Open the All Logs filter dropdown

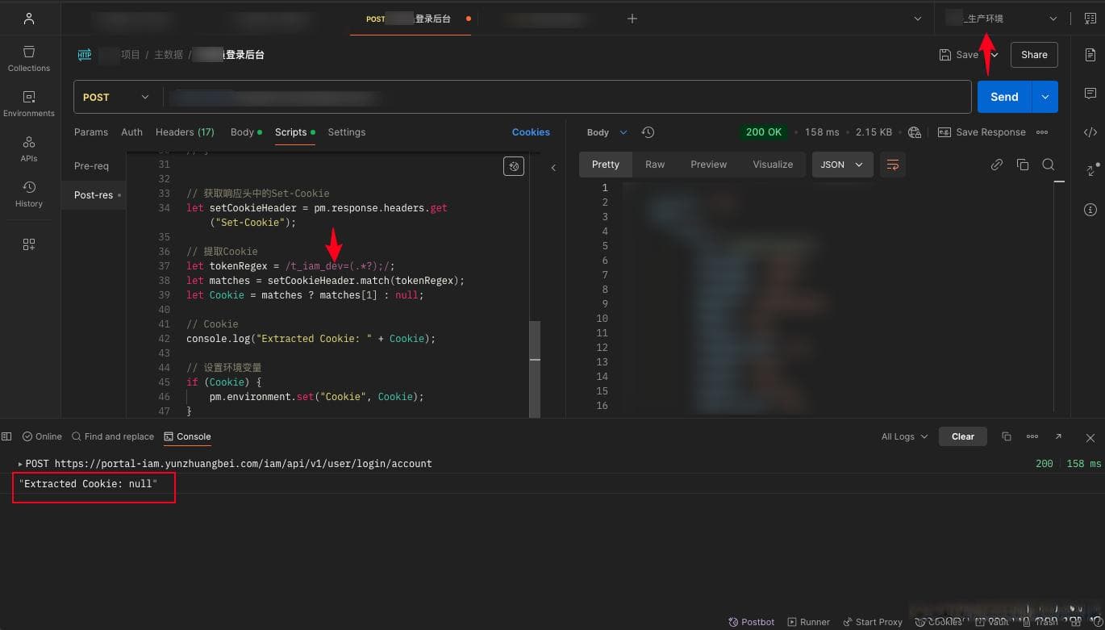(x=904, y=436)
